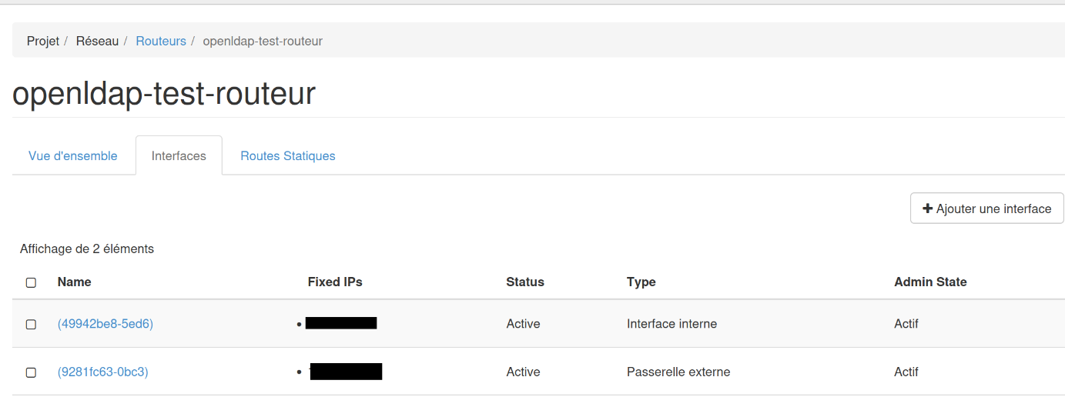The width and height of the screenshot is (1065, 397).
Task: Click the Interface interne type cell
Action: (671, 324)
